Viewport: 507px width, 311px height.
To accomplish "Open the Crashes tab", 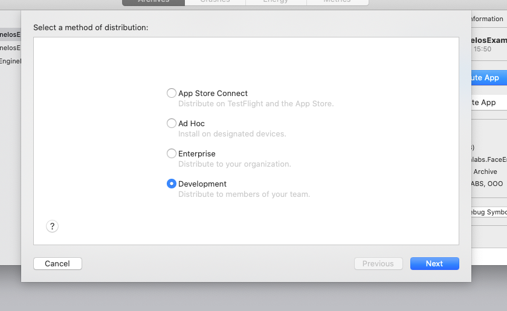I will click(215, 2).
